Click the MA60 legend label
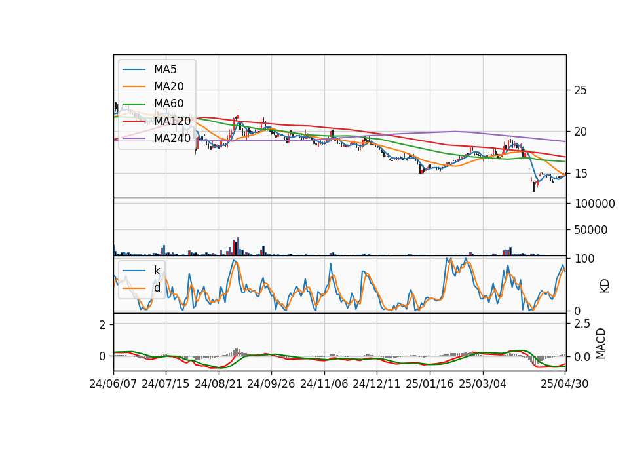 [168, 104]
